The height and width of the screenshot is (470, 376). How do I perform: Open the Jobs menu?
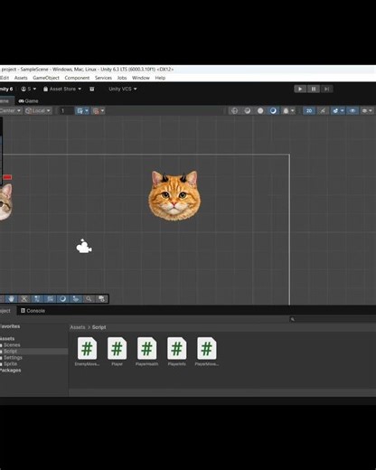[x=122, y=78]
